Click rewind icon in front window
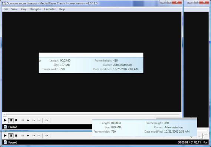The image size is (211, 147). 28,120
